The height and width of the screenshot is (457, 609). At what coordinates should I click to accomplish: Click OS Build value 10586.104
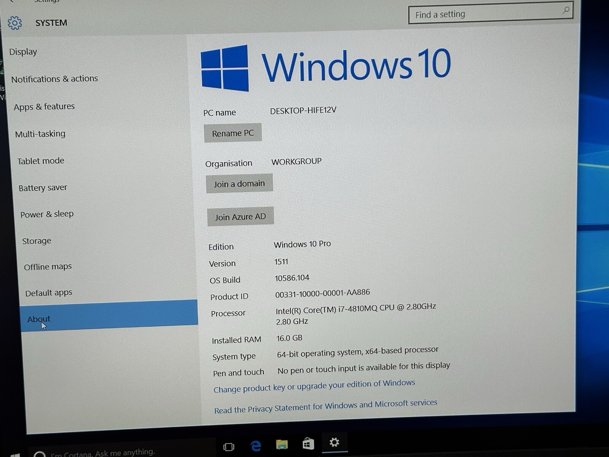[x=292, y=278]
